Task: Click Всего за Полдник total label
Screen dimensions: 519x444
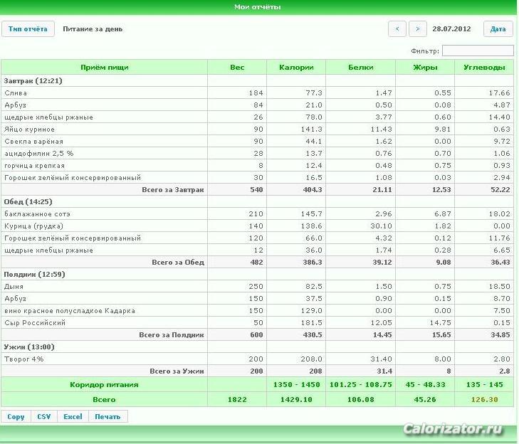Action: coord(172,335)
